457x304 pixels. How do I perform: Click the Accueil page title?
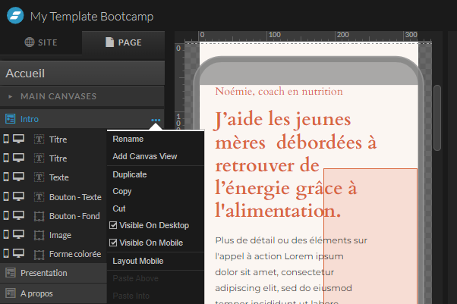(25, 74)
